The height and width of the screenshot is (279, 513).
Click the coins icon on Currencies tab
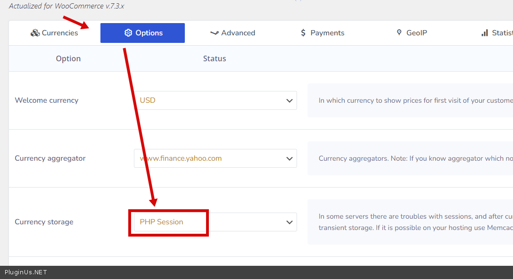pos(35,33)
